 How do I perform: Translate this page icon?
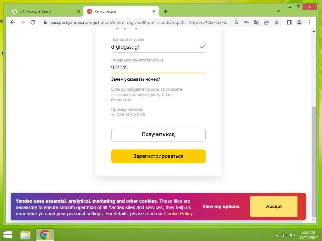point(257,22)
